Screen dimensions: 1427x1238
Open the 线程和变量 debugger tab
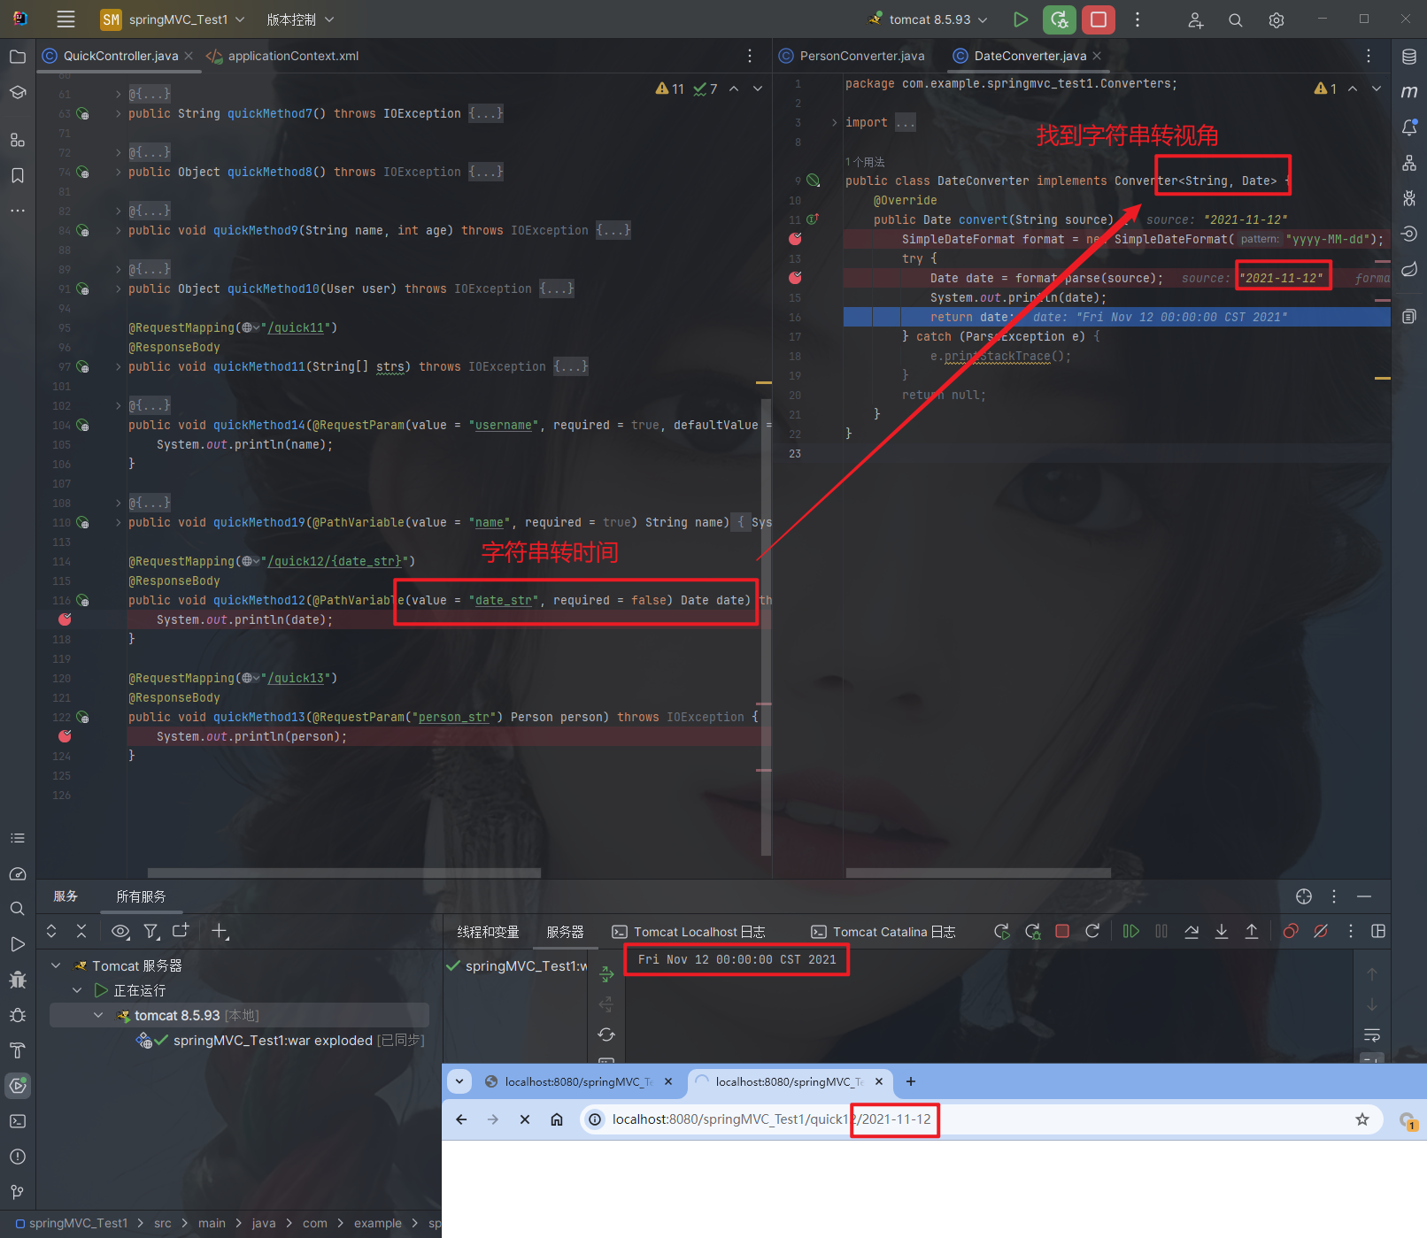click(x=488, y=932)
